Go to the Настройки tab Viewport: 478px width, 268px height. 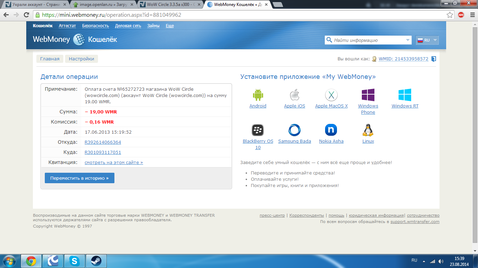coord(82,59)
